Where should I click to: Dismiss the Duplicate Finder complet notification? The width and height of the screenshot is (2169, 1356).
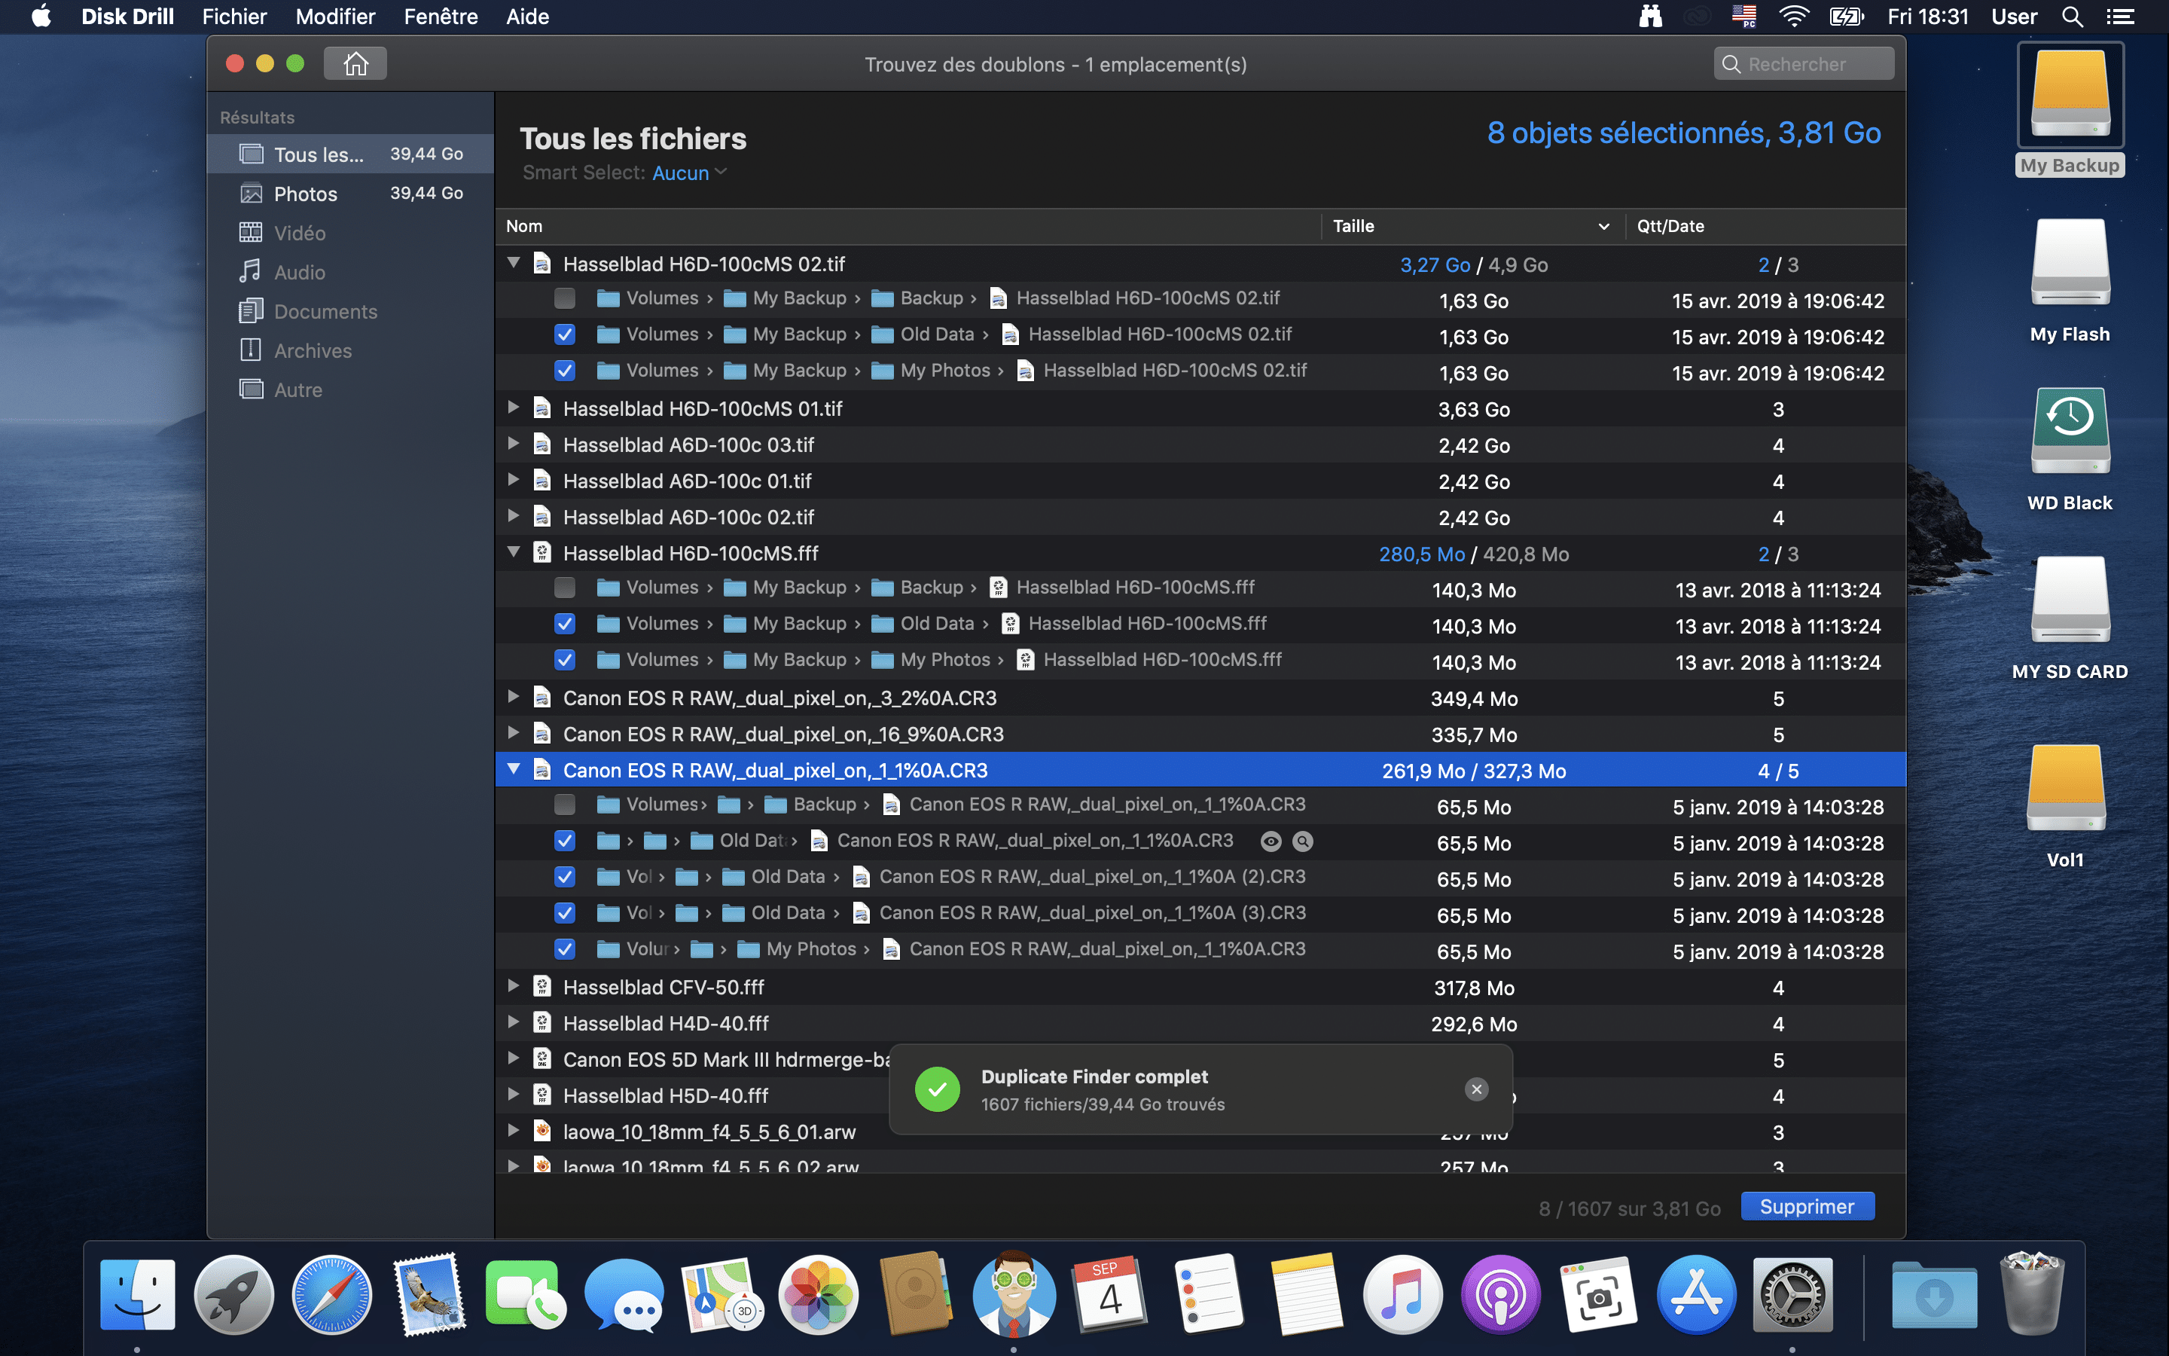point(1475,1089)
